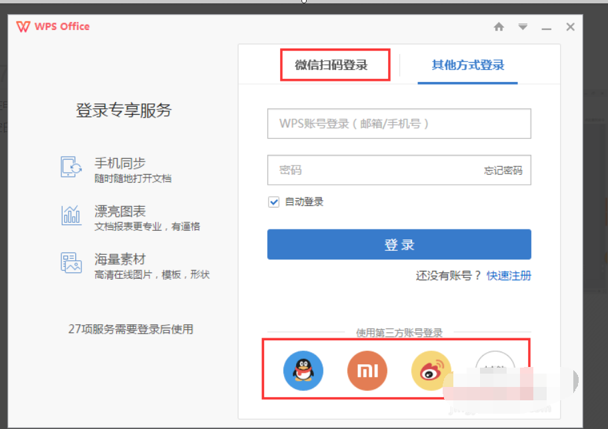The image size is (608, 429).
Task: Click the 27项服务需要登录后使用 text
Action: [131, 330]
